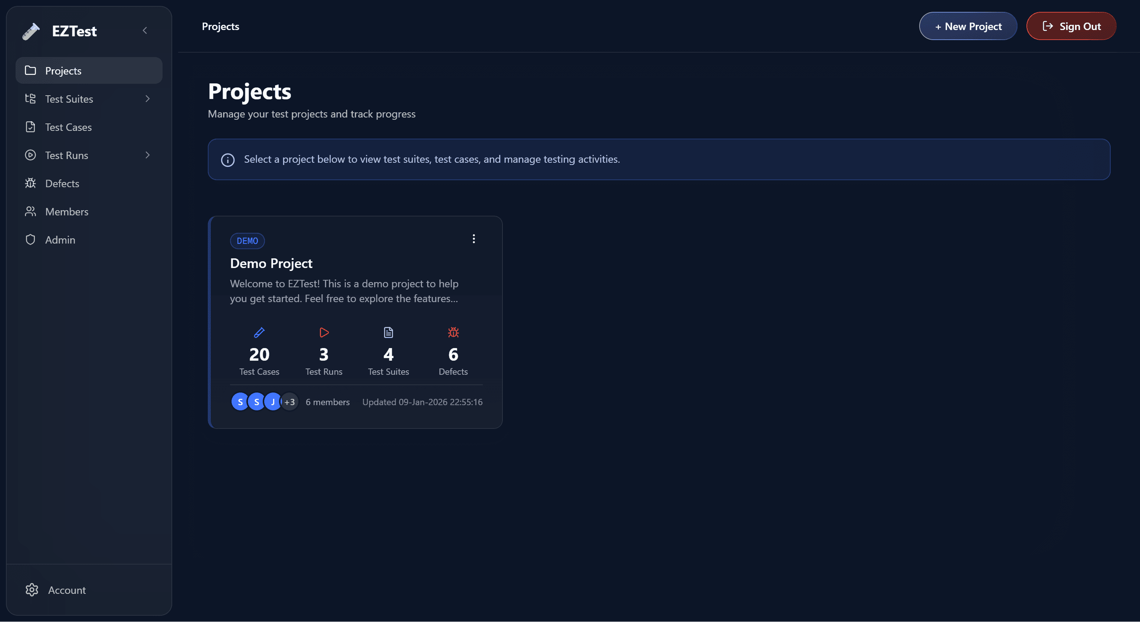The image size is (1140, 622).
Task: Click the Sign Out button
Action: [x=1071, y=27]
